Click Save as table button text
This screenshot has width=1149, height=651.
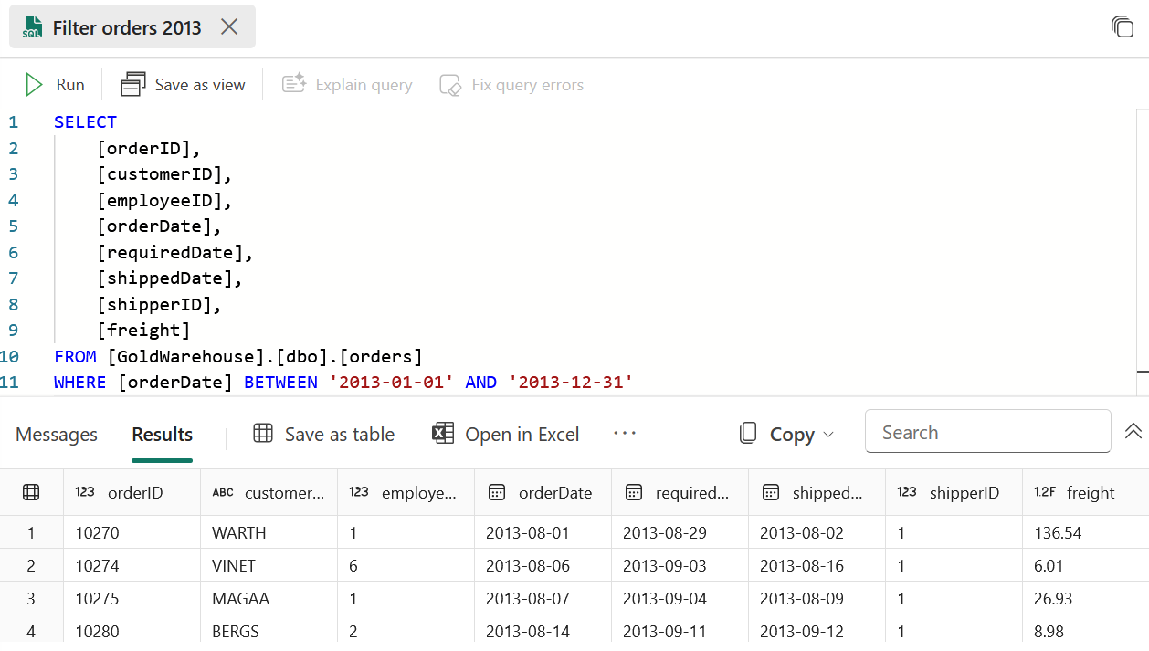pos(340,435)
